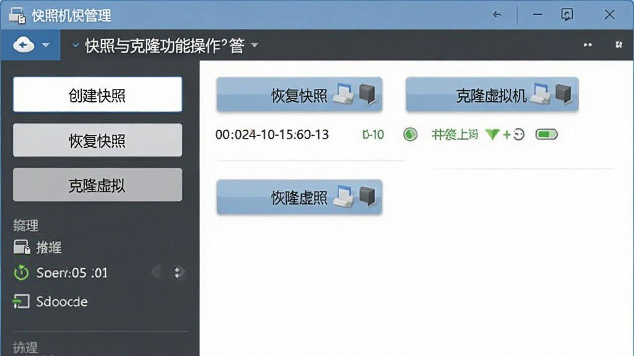Image resolution: width=634 pixels, height=356 pixels.
Task: Collapse the chevron before 快照与克隆功能操作 title
Action: pos(75,45)
